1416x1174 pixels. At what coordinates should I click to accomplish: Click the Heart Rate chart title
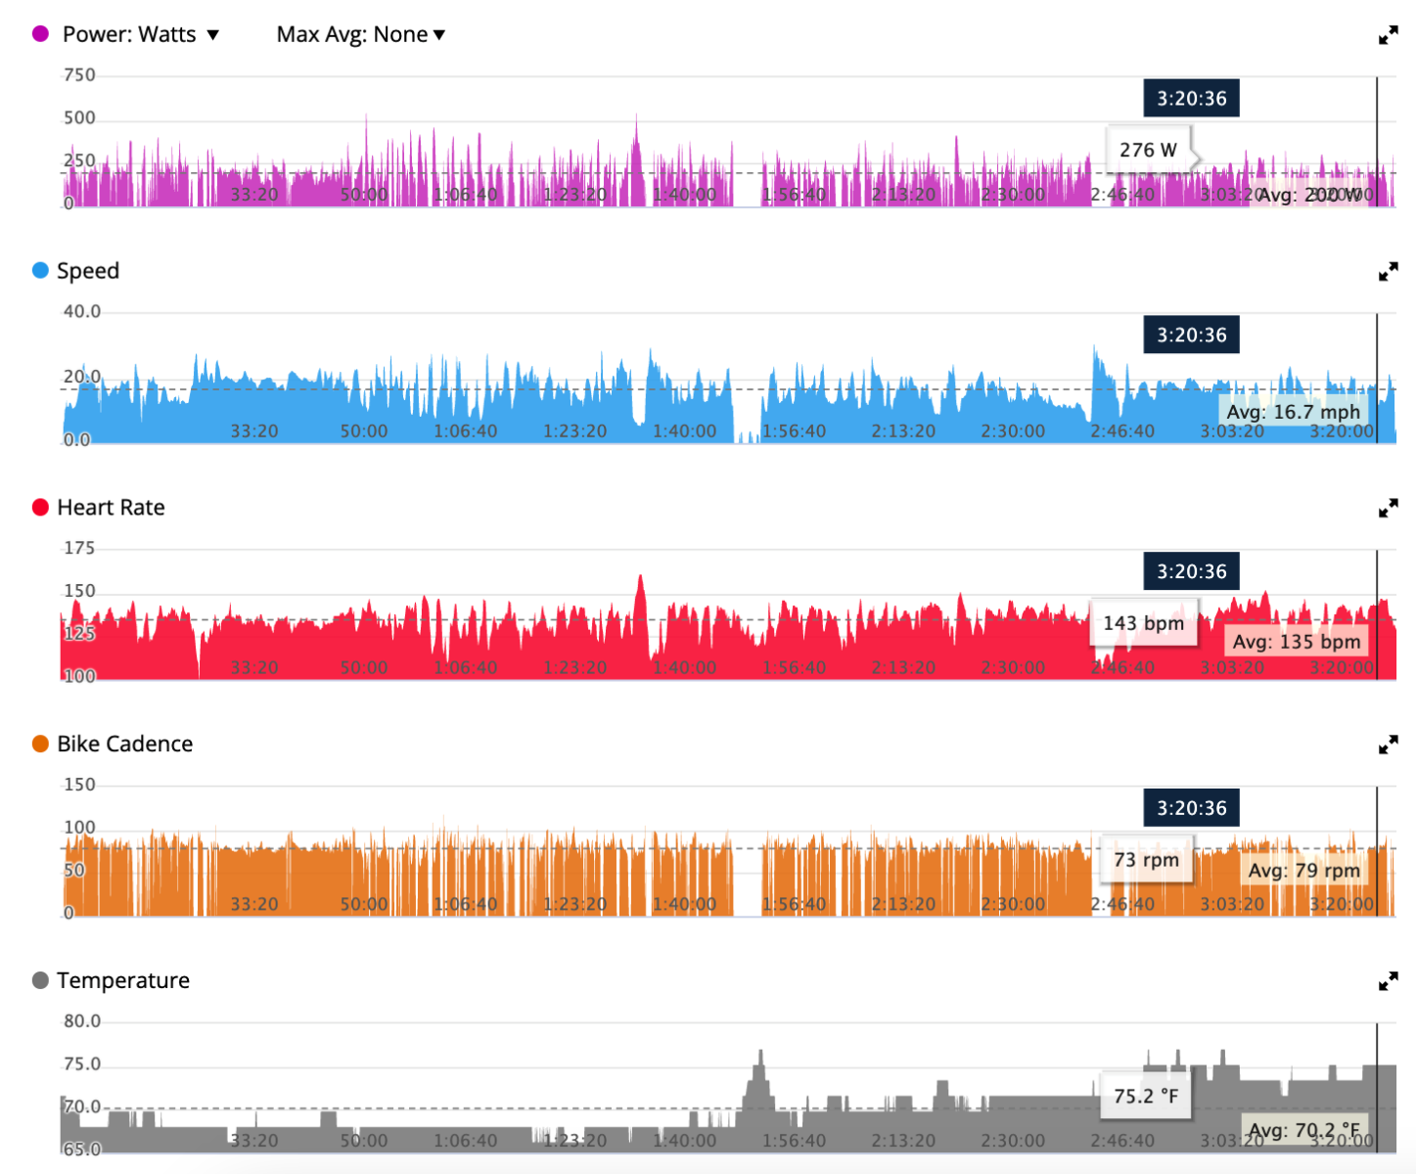[x=111, y=507]
